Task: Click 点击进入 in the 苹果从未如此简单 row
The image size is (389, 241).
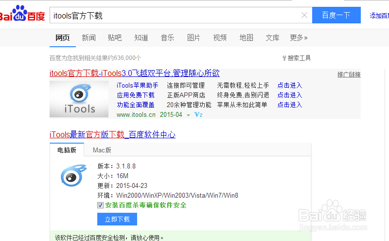Action: [290, 105]
